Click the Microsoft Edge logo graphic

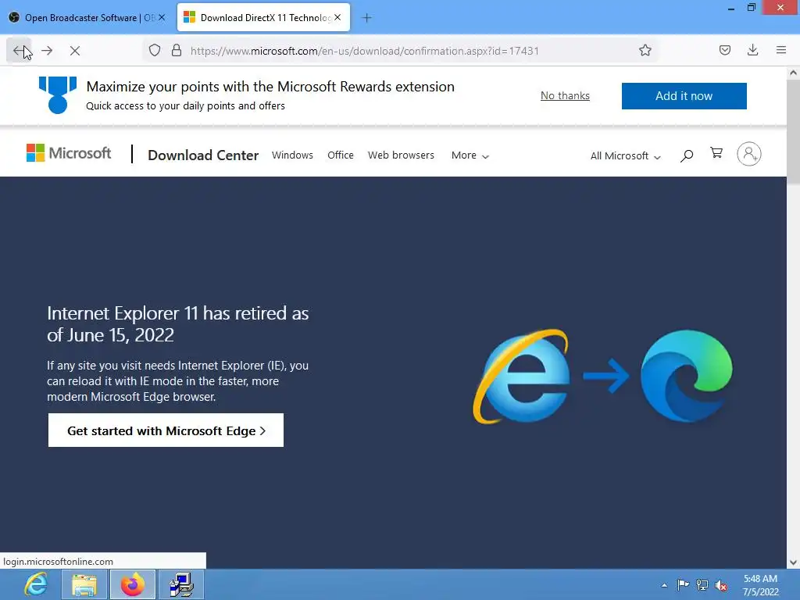(x=686, y=376)
